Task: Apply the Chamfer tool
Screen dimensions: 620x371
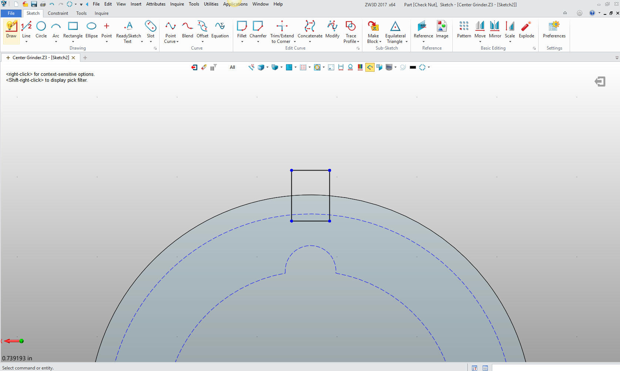Action: 258,30
